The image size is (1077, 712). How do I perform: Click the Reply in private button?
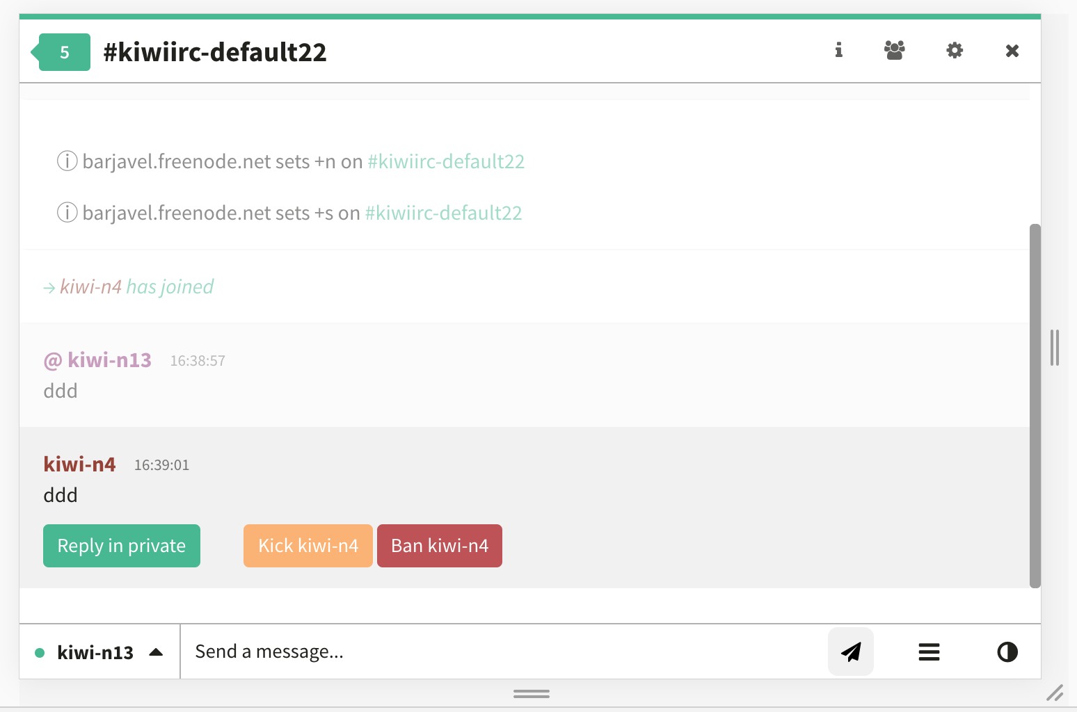[121, 545]
